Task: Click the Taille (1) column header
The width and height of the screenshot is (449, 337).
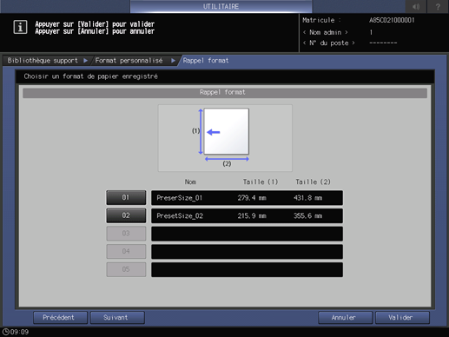Action: tap(261, 182)
